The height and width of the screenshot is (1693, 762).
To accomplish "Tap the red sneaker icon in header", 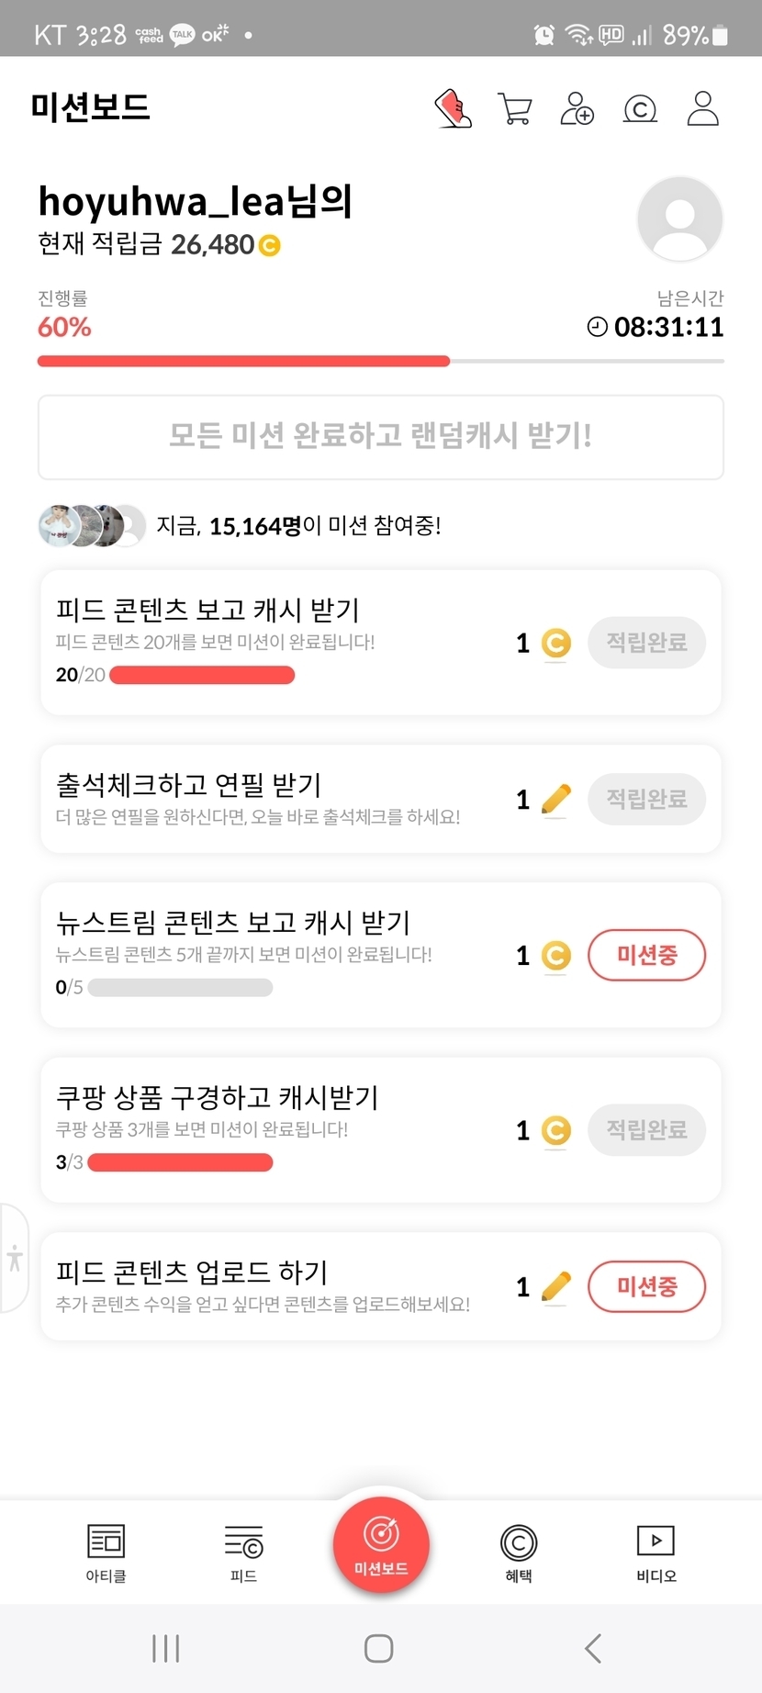I will point(453,108).
